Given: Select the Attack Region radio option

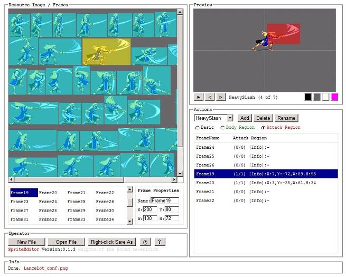Looking at the screenshot, I should pyautogui.click(x=263, y=128).
